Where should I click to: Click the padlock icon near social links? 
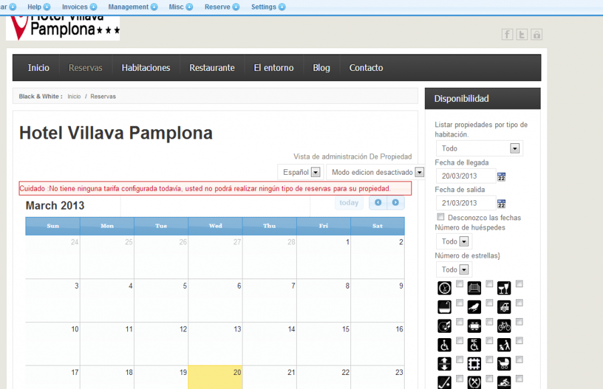click(537, 35)
